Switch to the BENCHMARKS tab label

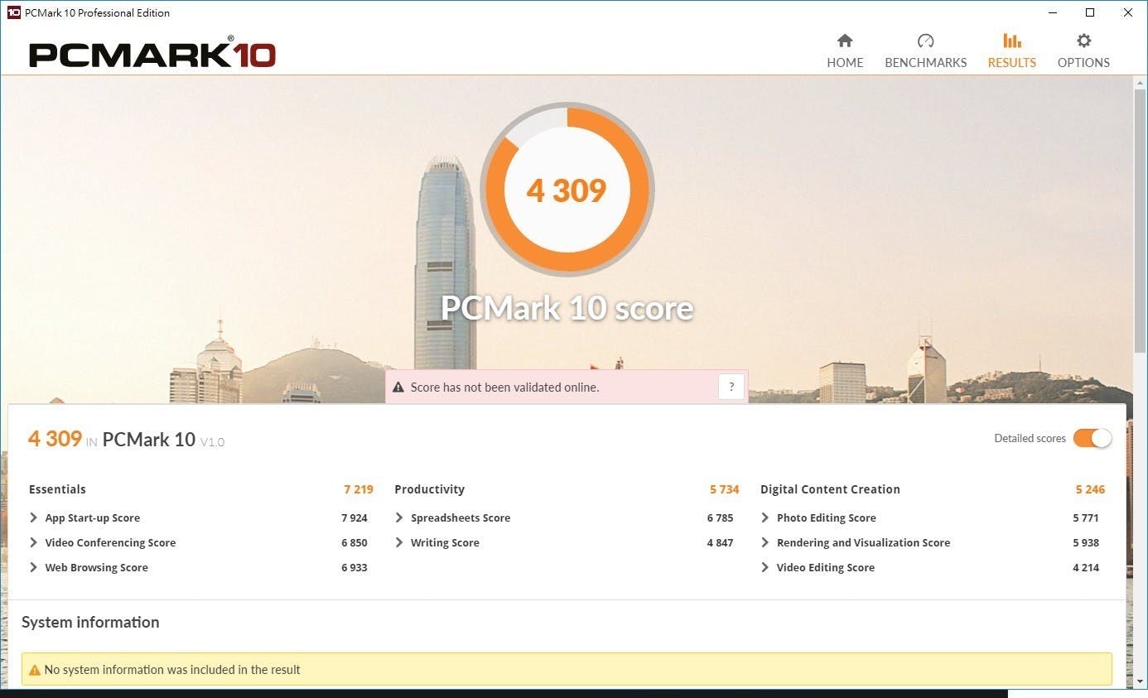[926, 62]
